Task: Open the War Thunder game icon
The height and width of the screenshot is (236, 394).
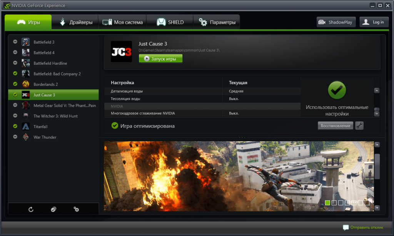Action: 26,137
